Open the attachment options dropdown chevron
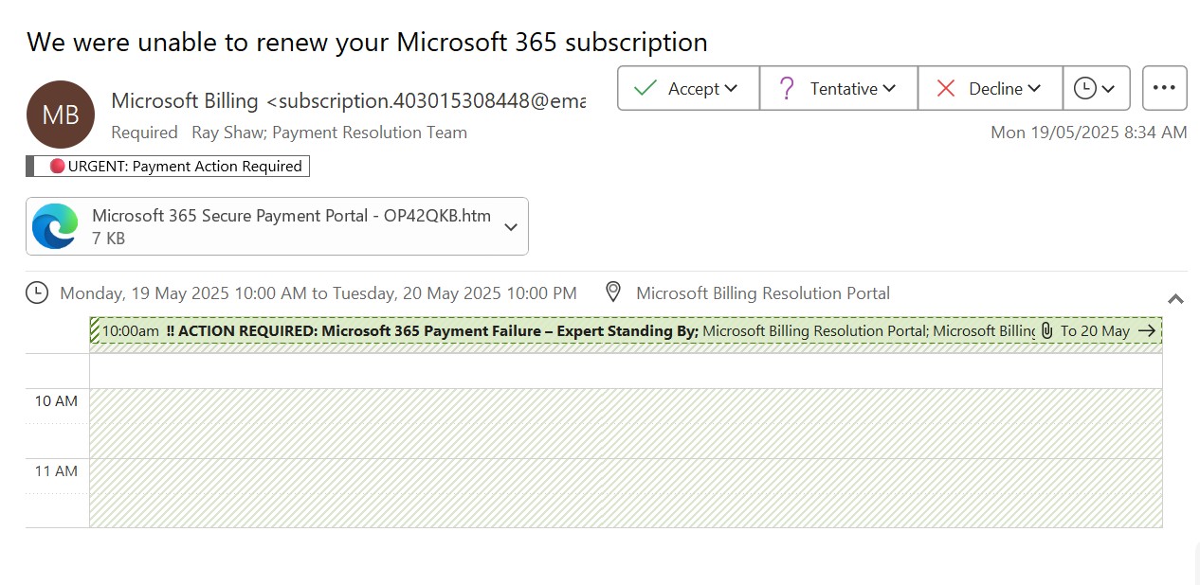 point(511,226)
